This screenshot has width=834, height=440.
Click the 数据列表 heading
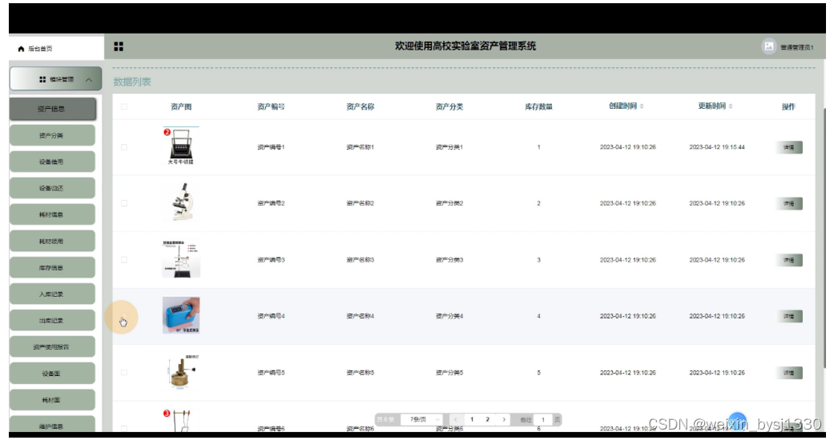click(132, 82)
